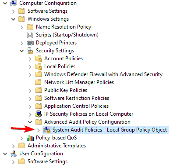Click the Security Settings lock icon
Image resolution: width=180 pixels, height=165 pixels.
tap(30, 51)
